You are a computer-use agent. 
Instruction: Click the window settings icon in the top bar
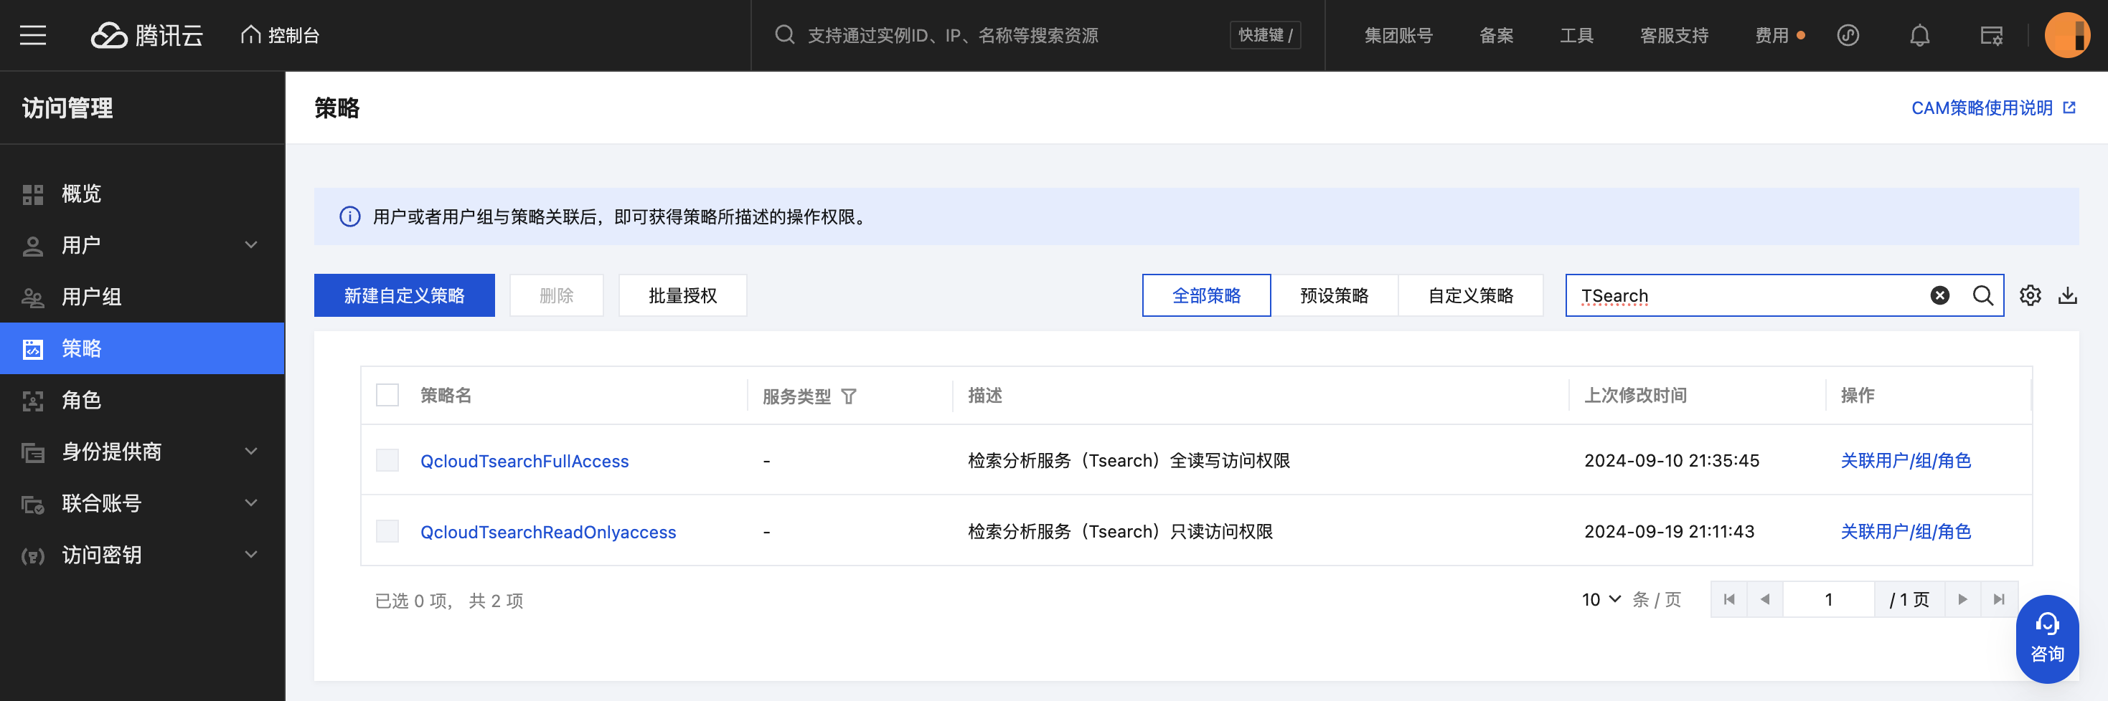click(x=1991, y=35)
